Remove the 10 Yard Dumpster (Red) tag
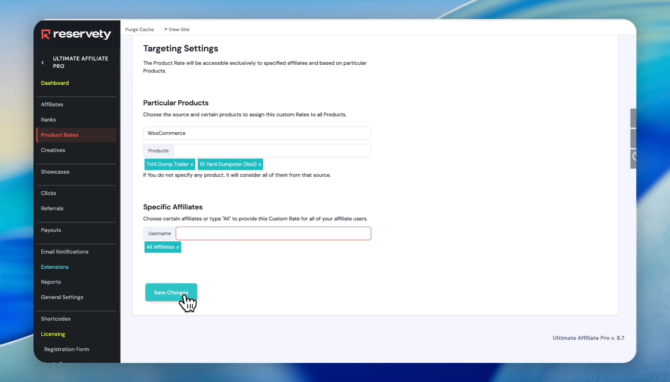 pyautogui.click(x=260, y=164)
